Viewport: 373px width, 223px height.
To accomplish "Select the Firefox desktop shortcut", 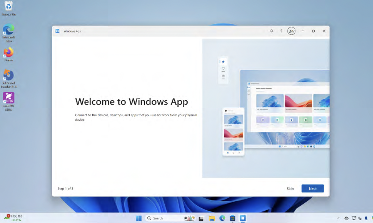I will pyautogui.click(x=9, y=54).
